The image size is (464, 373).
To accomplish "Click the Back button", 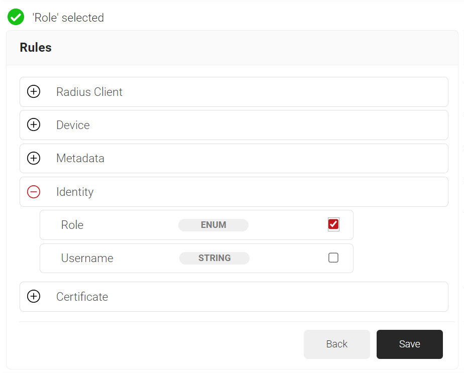I will (x=336, y=344).
